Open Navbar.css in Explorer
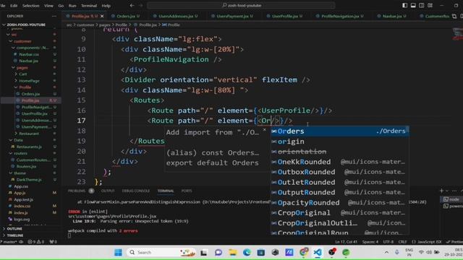Viewport: 463px width, 260px height. click(x=29, y=54)
